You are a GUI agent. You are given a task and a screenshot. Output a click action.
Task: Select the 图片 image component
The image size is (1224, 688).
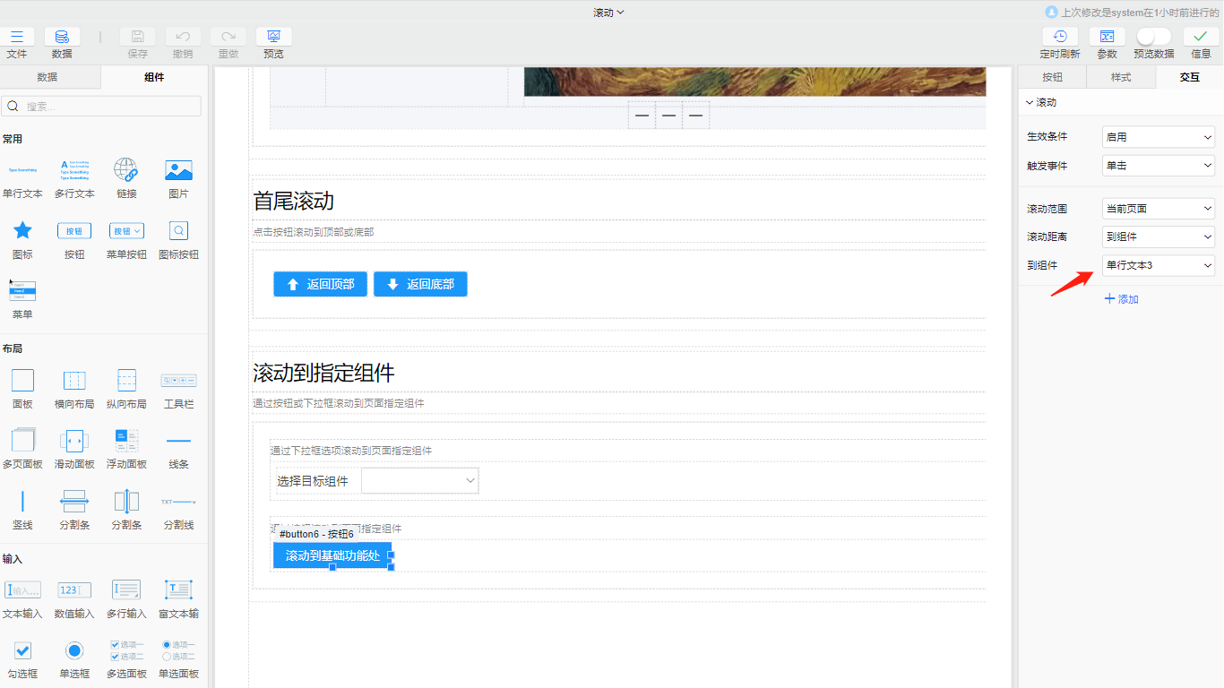coord(178,170)
